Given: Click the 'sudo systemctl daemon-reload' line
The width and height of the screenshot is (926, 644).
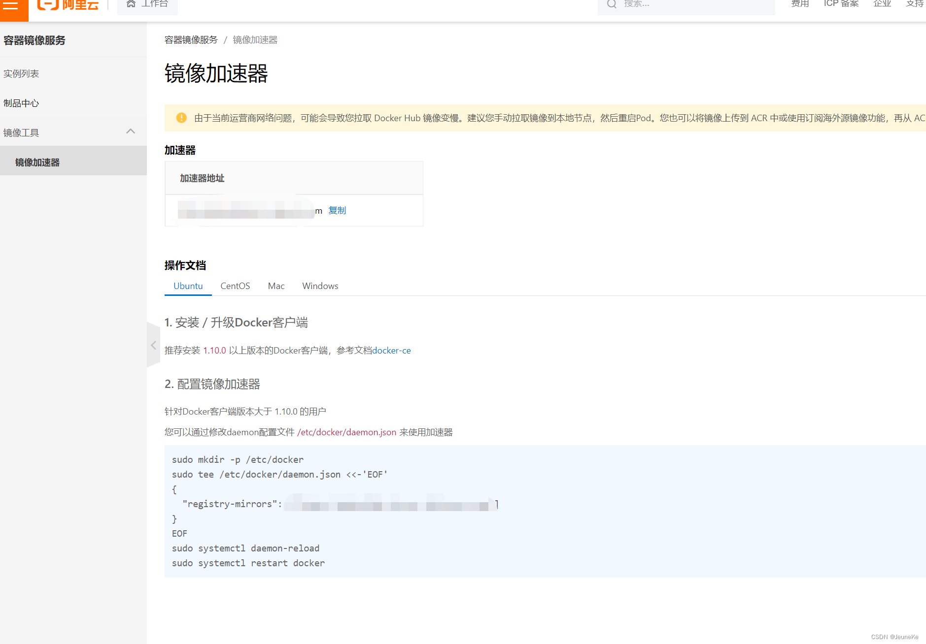Looking at the screenshot, I should click(x=246, y=548).
